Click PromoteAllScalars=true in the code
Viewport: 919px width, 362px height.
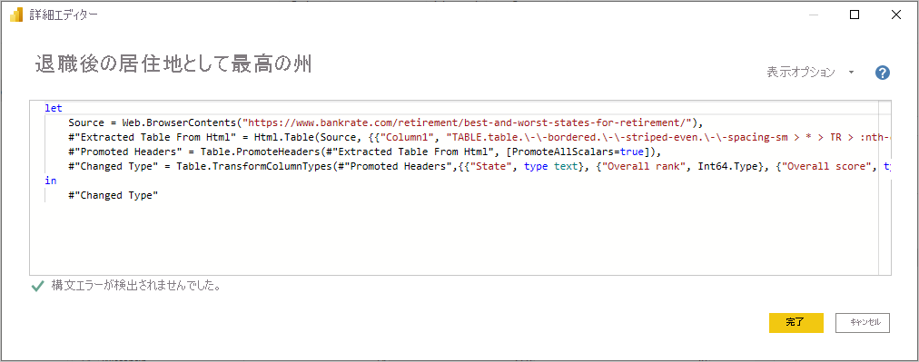point(578,152)
